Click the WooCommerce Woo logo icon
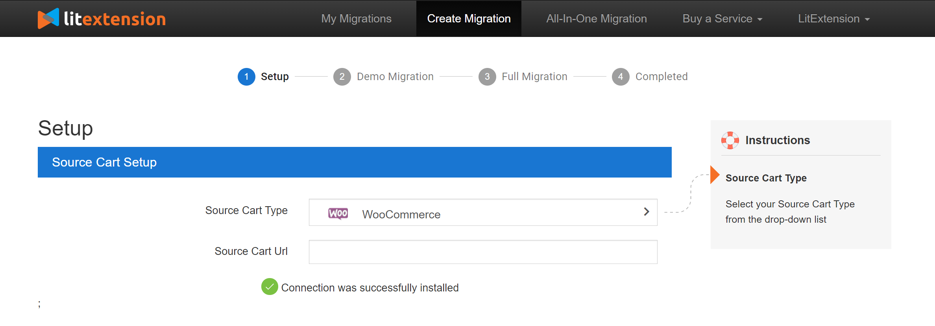 click(338, 213)
